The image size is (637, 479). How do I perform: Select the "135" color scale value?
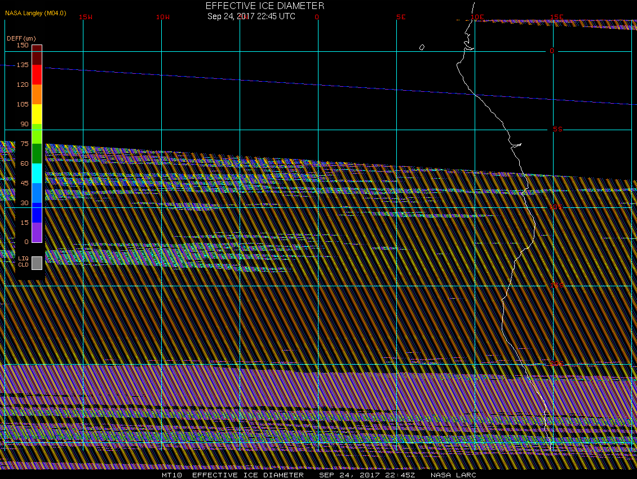[23, 65]
